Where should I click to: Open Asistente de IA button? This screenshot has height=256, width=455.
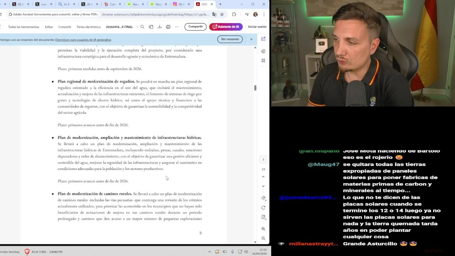coord(226,27)
